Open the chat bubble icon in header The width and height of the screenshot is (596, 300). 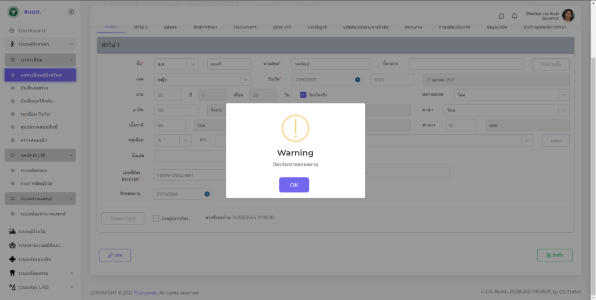(x=502, y=16)
